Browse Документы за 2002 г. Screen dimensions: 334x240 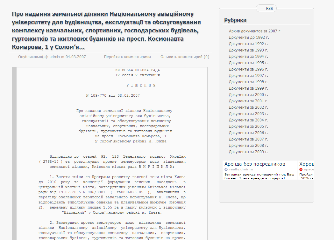click(248, 107)
